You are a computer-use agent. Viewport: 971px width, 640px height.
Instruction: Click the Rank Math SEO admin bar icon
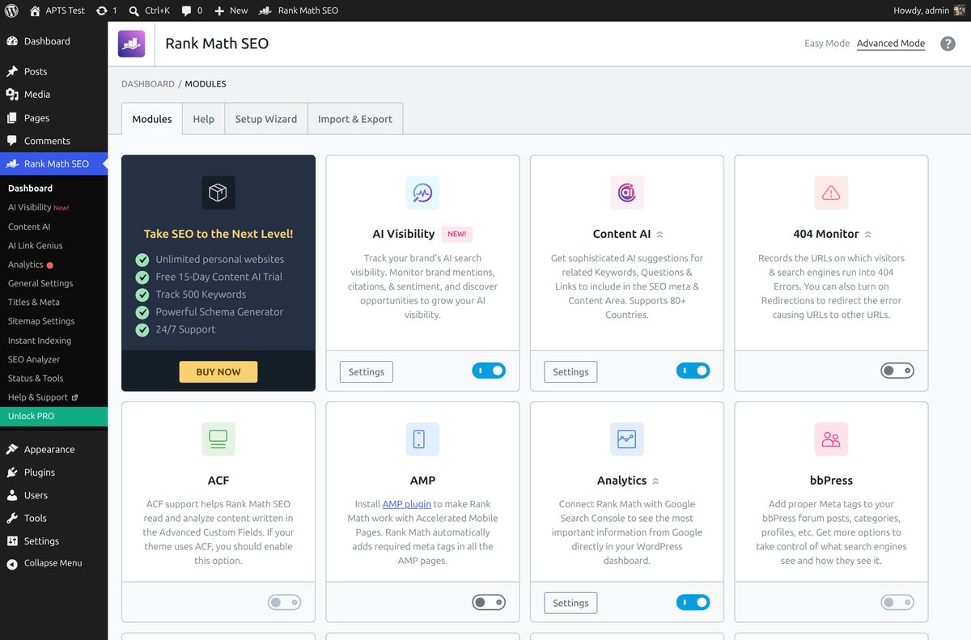pyautogui.click(x=265, y=11)
